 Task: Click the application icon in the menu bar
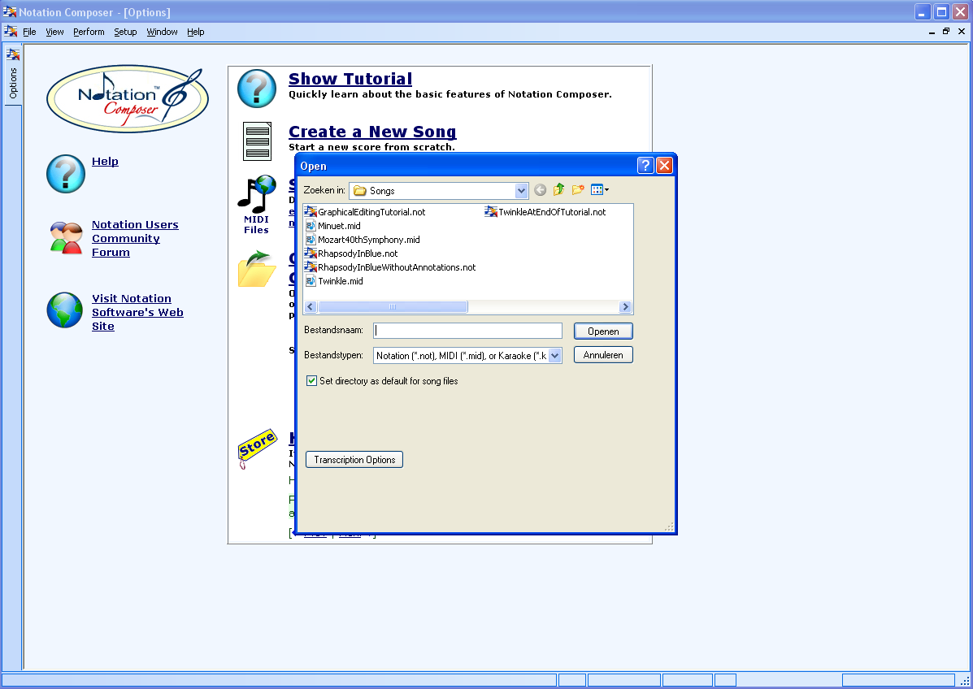click(x=11, y=31)
